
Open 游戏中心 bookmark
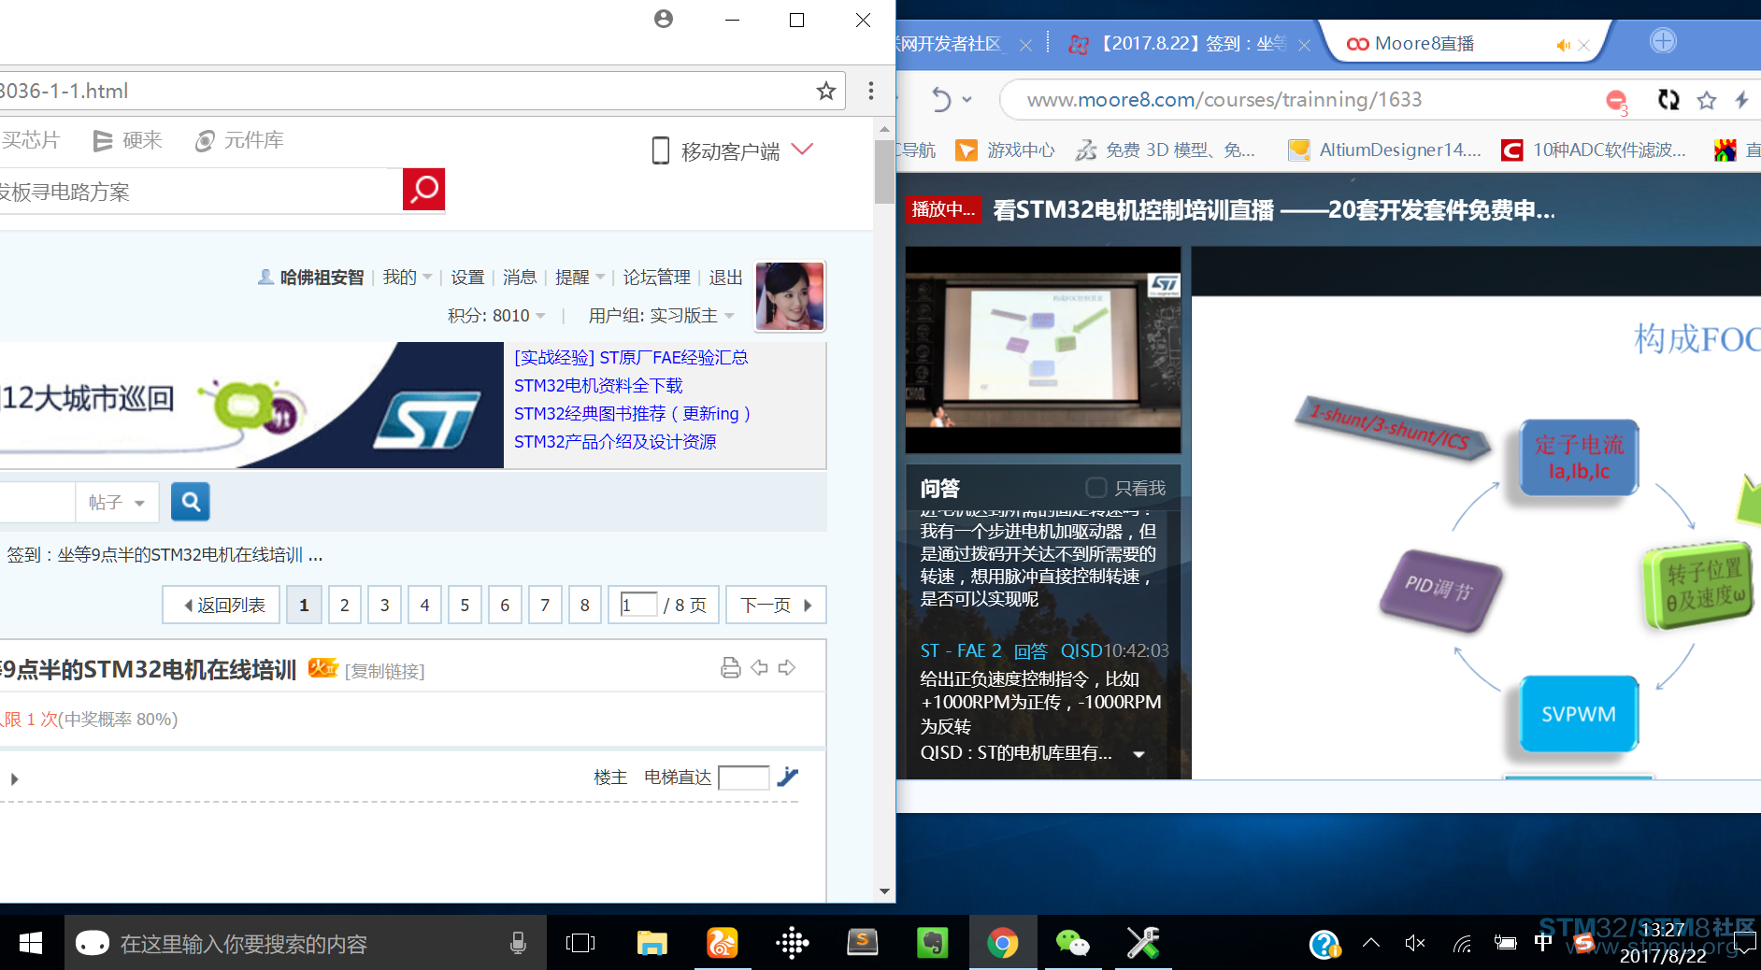(x=1006, y=150)
